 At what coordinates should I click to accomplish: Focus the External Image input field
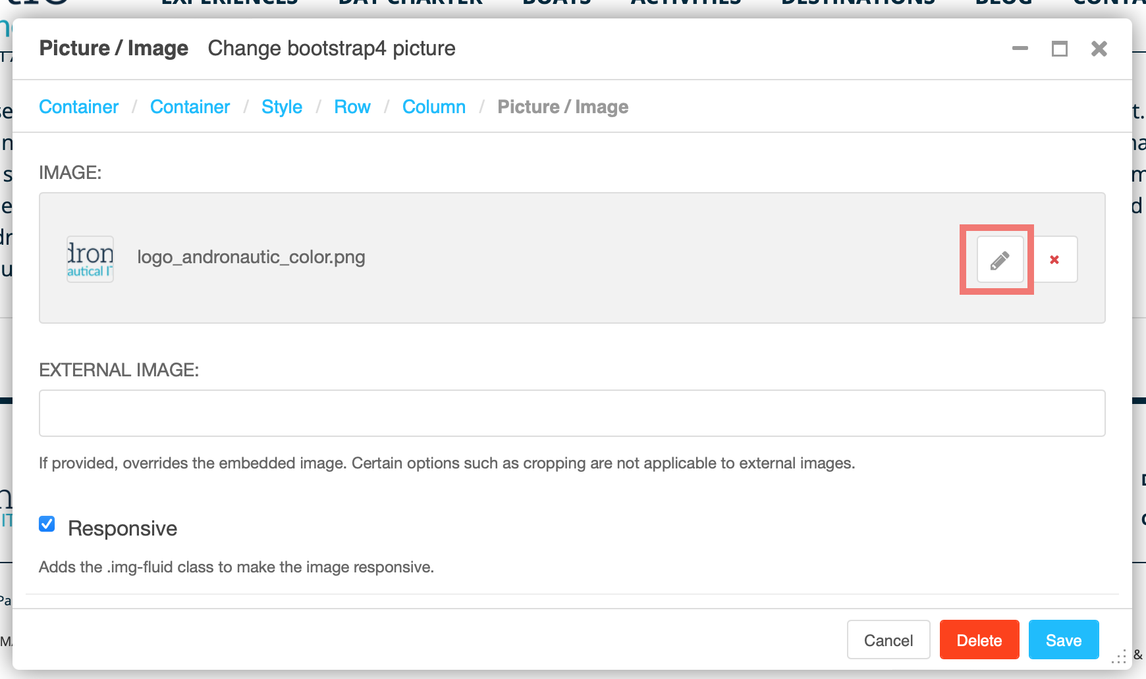coord(572,413)
